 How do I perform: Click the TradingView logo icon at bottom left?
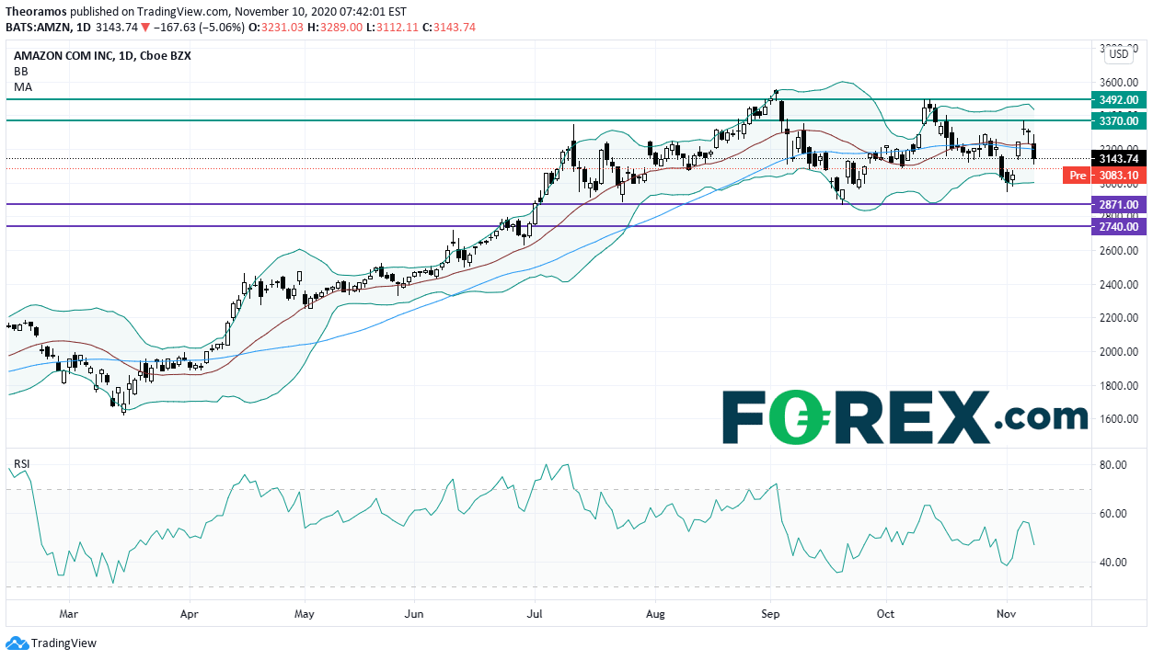click(17, 643)
